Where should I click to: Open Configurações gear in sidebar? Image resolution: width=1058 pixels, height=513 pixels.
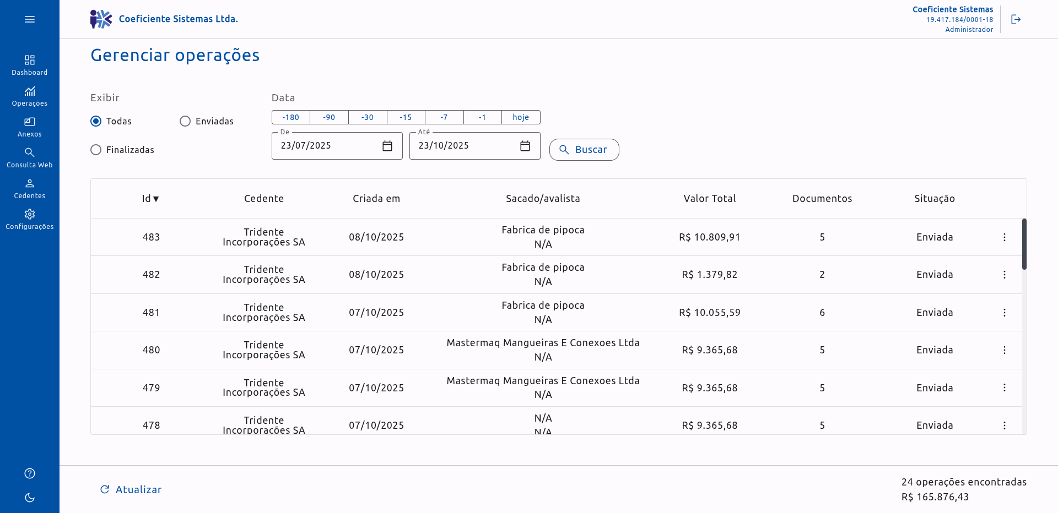30,219
